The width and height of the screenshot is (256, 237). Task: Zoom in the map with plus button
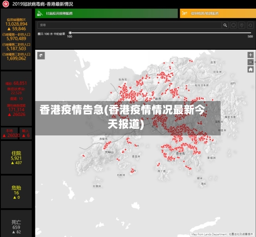pyautogui.click(x=250, y=55)
